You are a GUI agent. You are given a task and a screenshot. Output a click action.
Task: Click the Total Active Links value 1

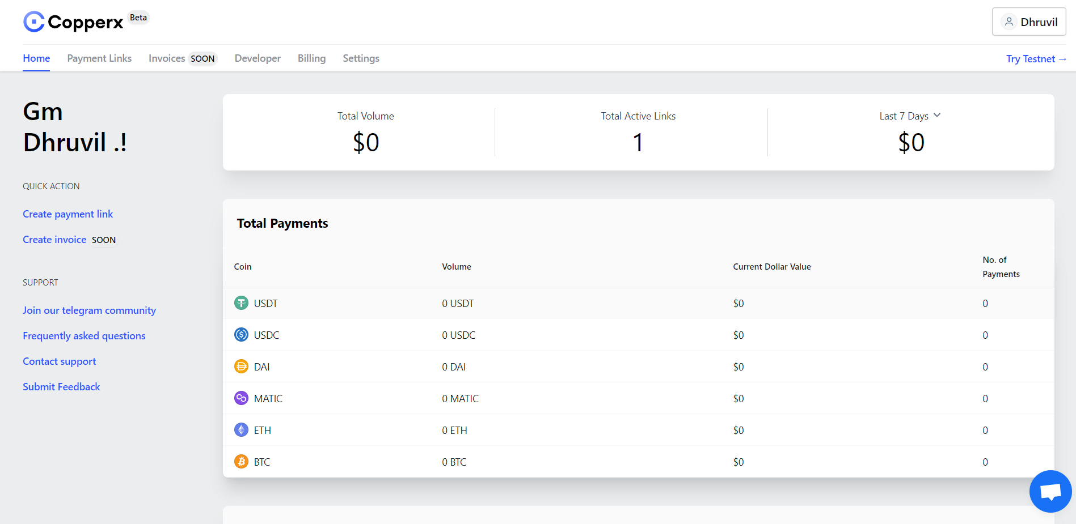(638, 142)
